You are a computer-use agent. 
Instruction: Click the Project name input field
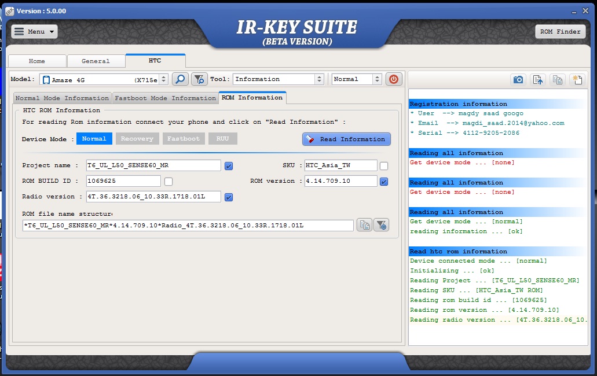[153, 165]
